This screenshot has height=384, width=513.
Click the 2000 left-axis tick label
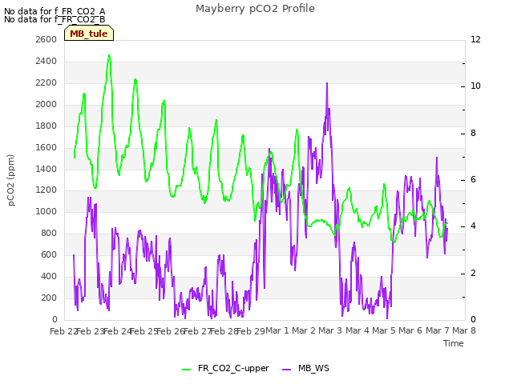[x=46, y=104]
